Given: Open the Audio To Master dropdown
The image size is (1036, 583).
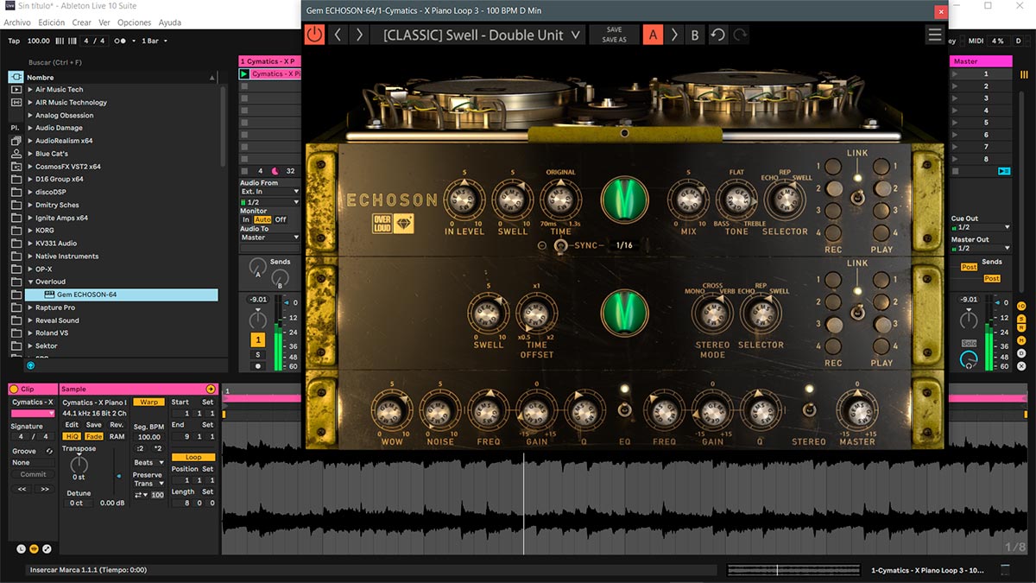Looking at the screenshot, I should click(270, 238).
